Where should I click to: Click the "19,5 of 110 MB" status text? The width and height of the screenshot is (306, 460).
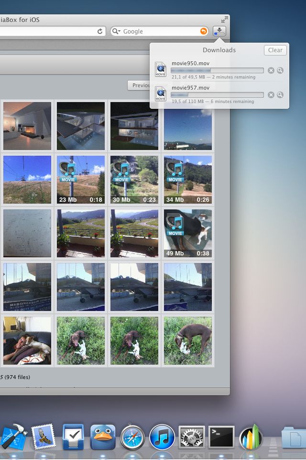click(187, 102)
